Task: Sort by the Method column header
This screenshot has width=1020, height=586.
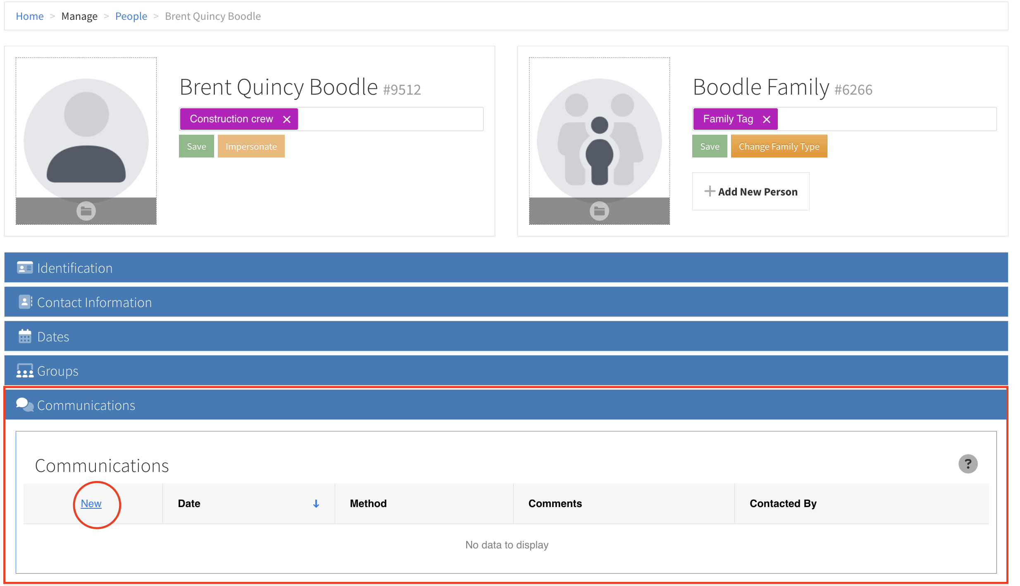Action: [368, 503]
